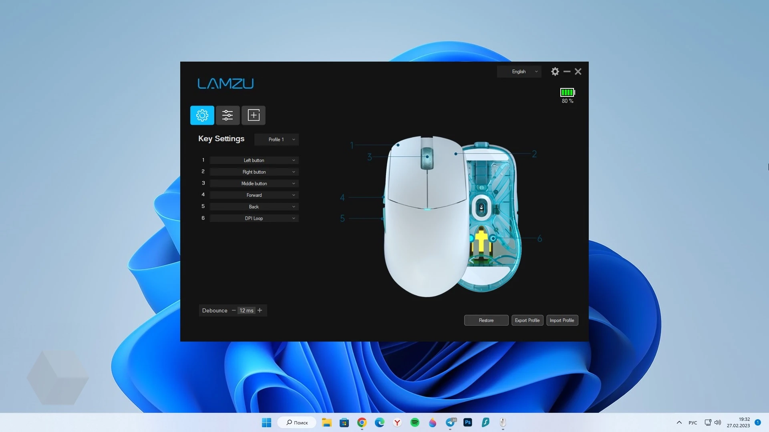Increase the Debounce value using plus stepper

click(x=259, y=310)
